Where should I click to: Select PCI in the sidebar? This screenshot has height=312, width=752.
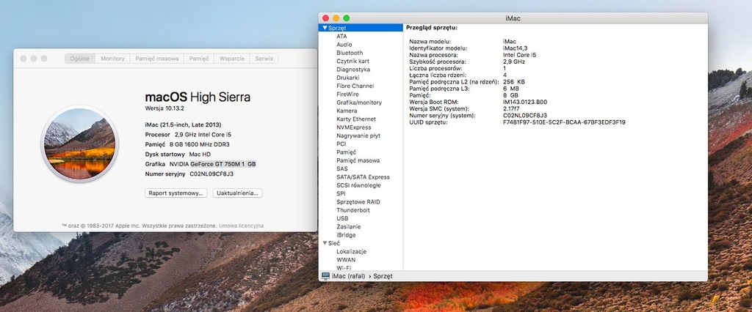tap(341, 144)
